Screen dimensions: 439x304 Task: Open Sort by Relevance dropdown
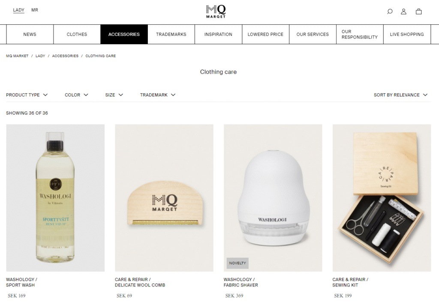click(x=400, y=95)
